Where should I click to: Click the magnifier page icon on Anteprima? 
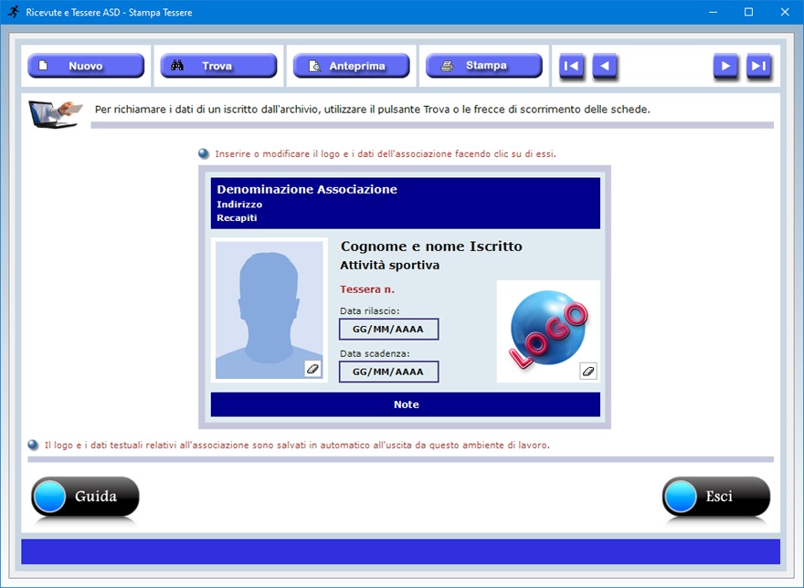(314, 66)
